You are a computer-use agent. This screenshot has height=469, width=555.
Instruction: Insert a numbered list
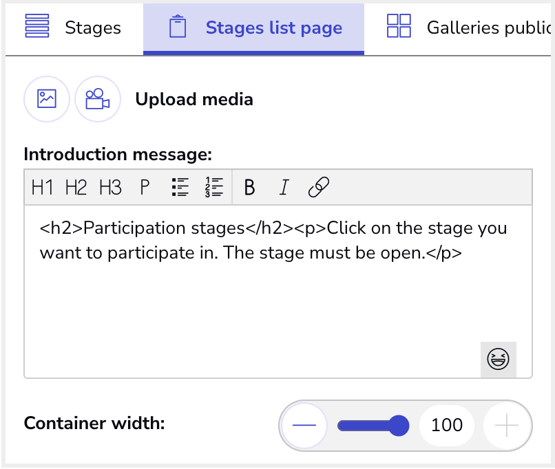[214, 187]
